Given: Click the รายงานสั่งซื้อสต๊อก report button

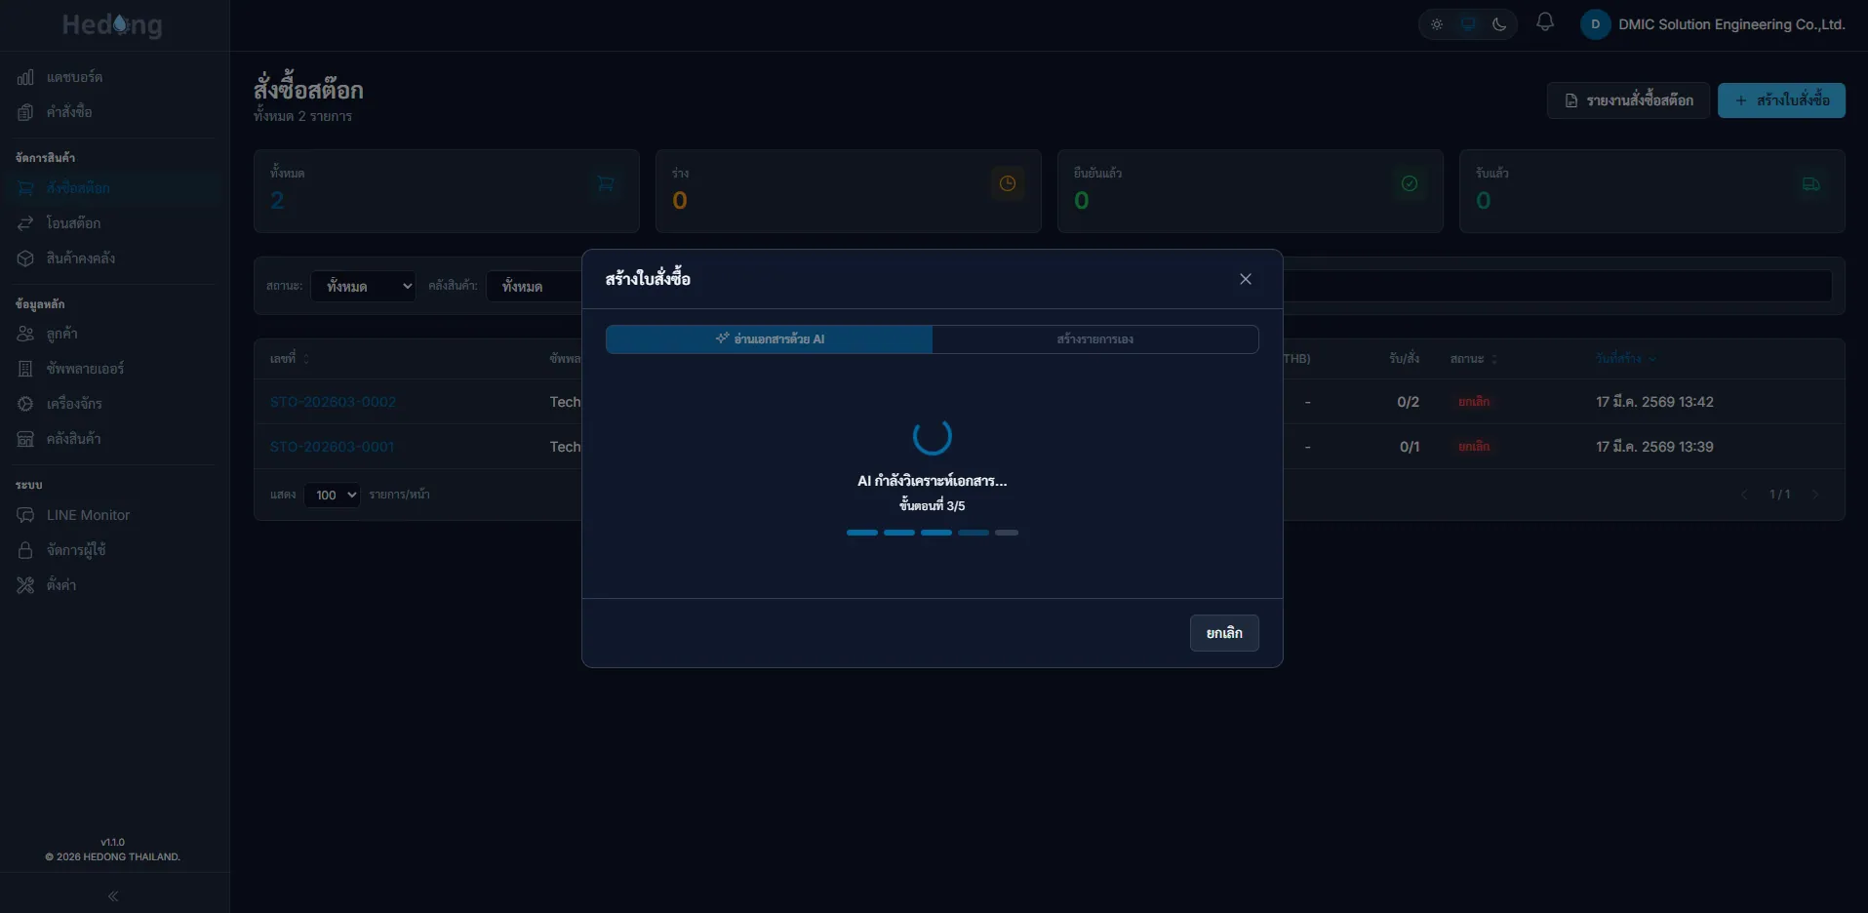Looking at the screenshot, I should click(1628, 100).
